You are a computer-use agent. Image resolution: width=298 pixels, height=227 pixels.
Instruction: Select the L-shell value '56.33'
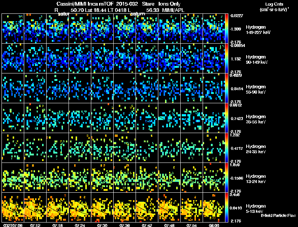click(152, 10)
